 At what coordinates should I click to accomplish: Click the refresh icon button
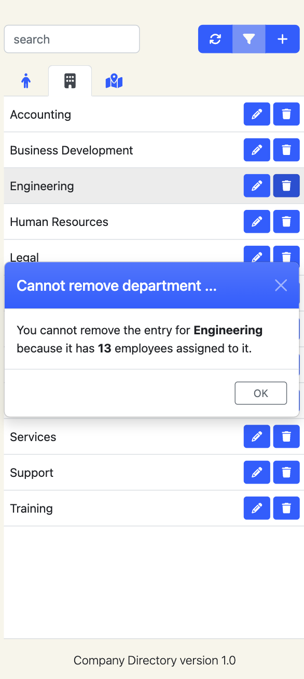[x=215, y=39]
